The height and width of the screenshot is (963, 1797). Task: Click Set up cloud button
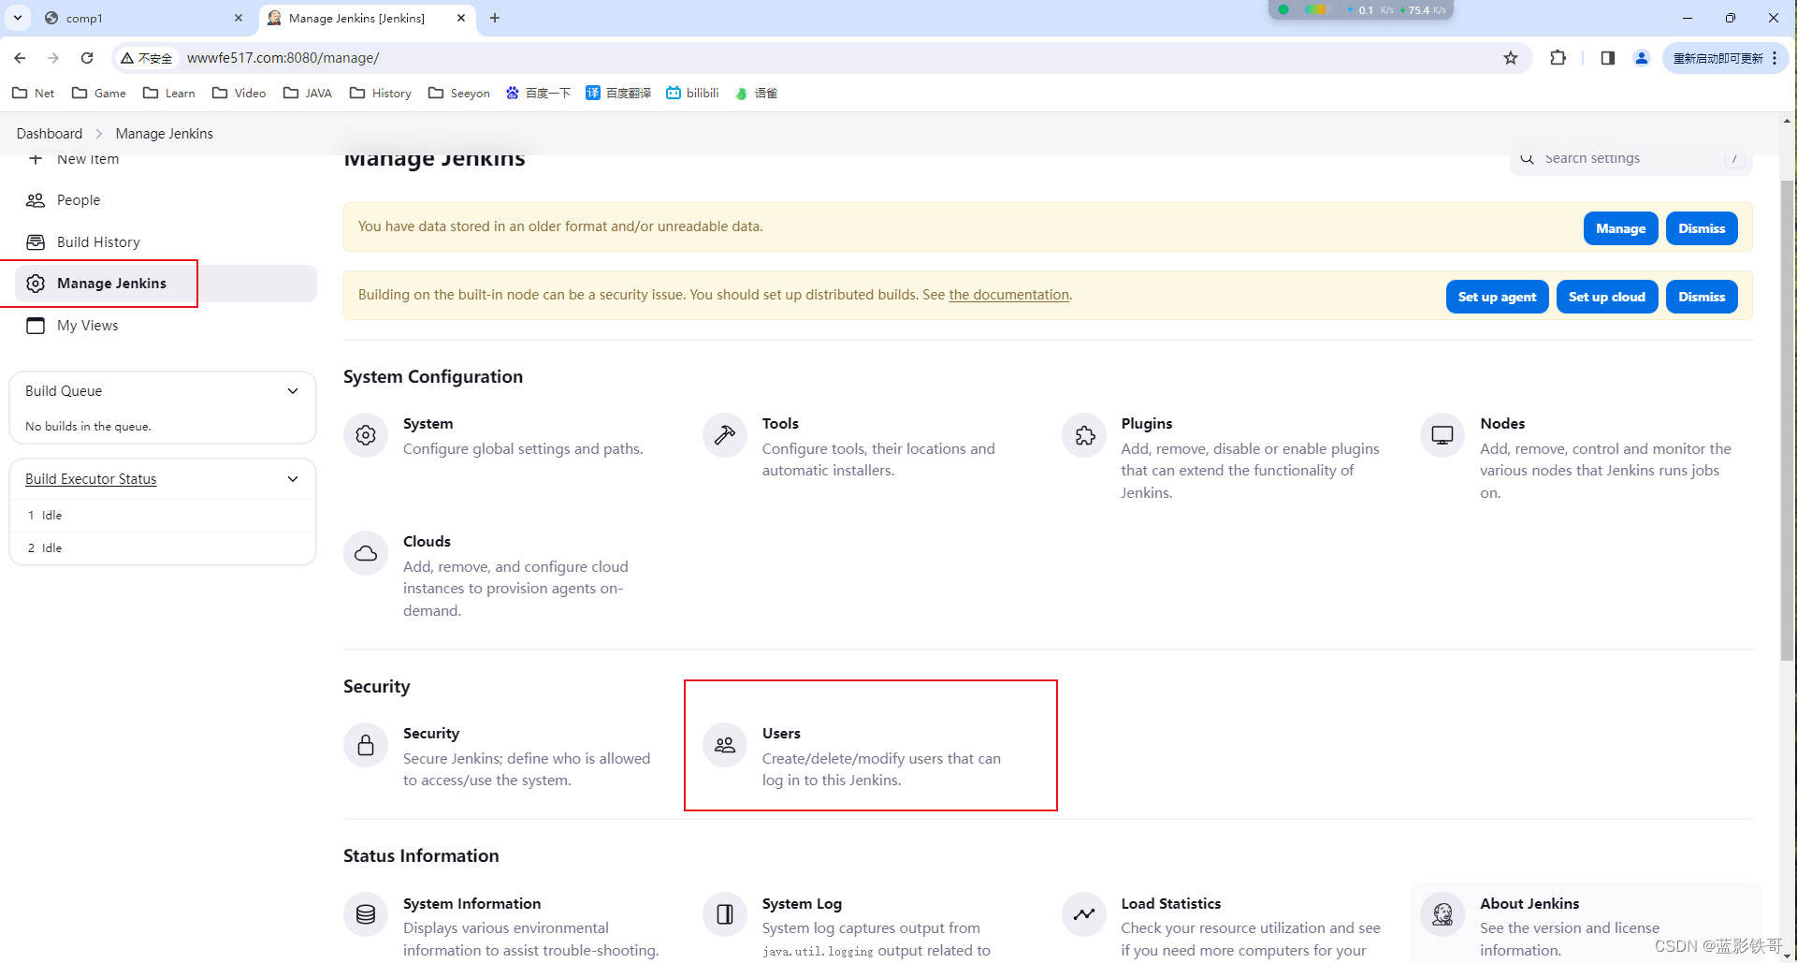pyautogui.click(x=1606, y=297)
